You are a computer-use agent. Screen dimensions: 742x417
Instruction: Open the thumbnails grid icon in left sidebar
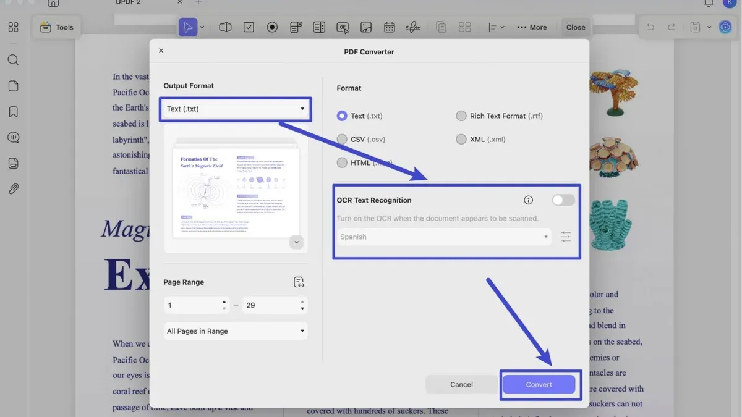[x=13, y=27]
